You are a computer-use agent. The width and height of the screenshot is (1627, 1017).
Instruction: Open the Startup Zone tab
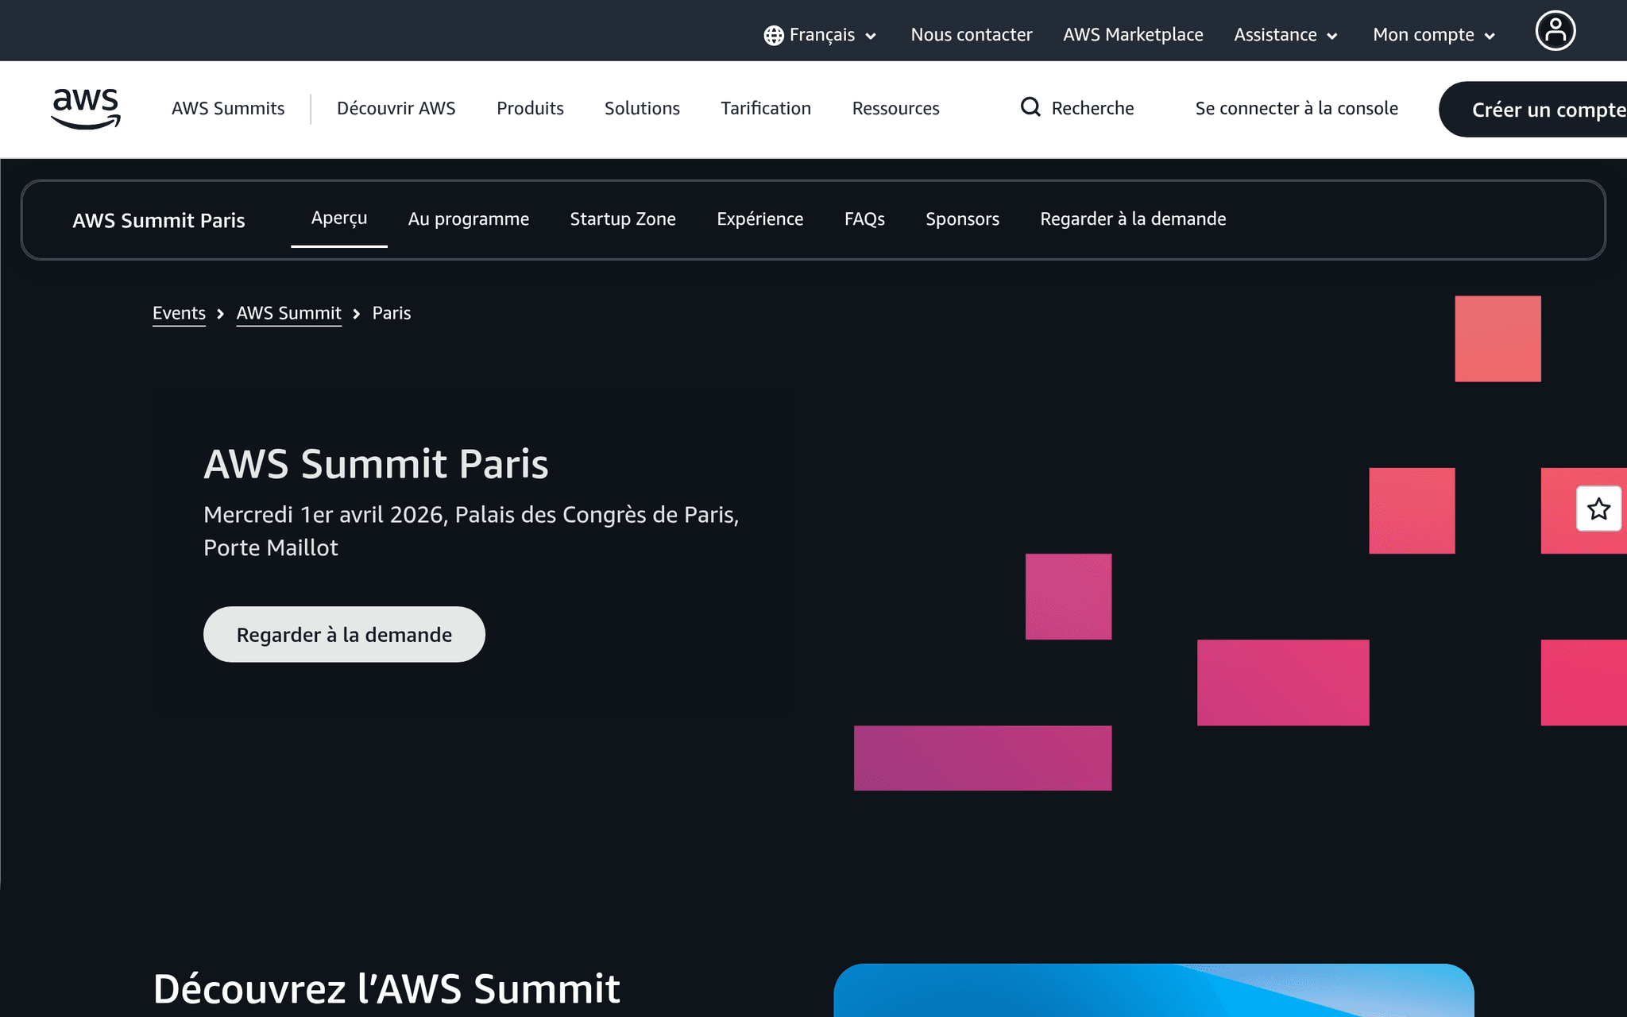pos(623,218)
